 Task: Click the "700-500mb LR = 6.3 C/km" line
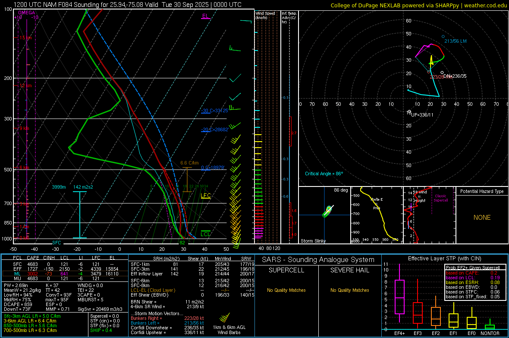[x=30, y=330]
